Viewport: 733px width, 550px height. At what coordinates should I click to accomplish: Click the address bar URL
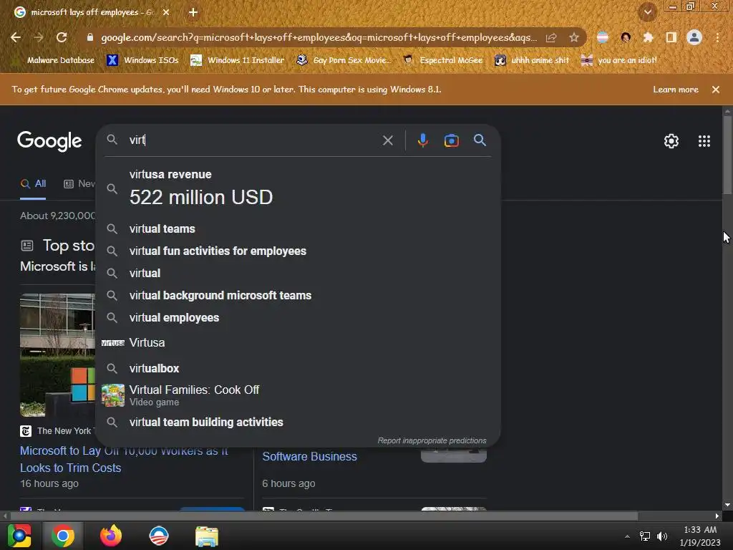319,37
